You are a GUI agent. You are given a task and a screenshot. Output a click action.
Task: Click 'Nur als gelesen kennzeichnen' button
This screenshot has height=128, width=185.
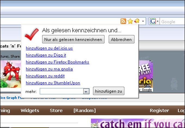click(73, 39)
